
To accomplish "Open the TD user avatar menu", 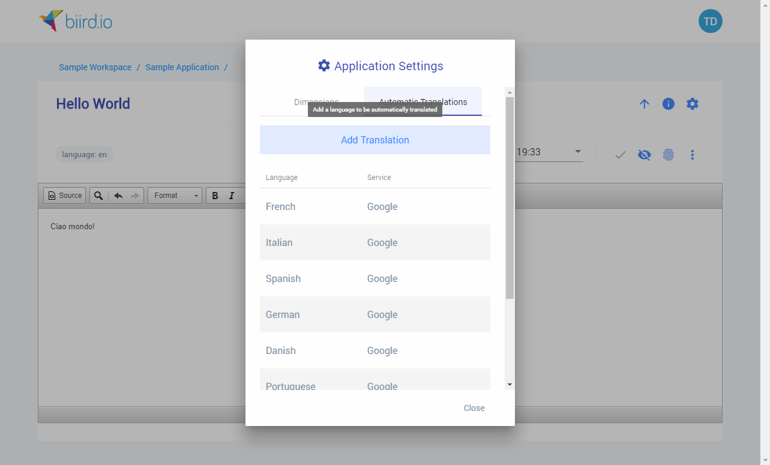I will point(710,21).
